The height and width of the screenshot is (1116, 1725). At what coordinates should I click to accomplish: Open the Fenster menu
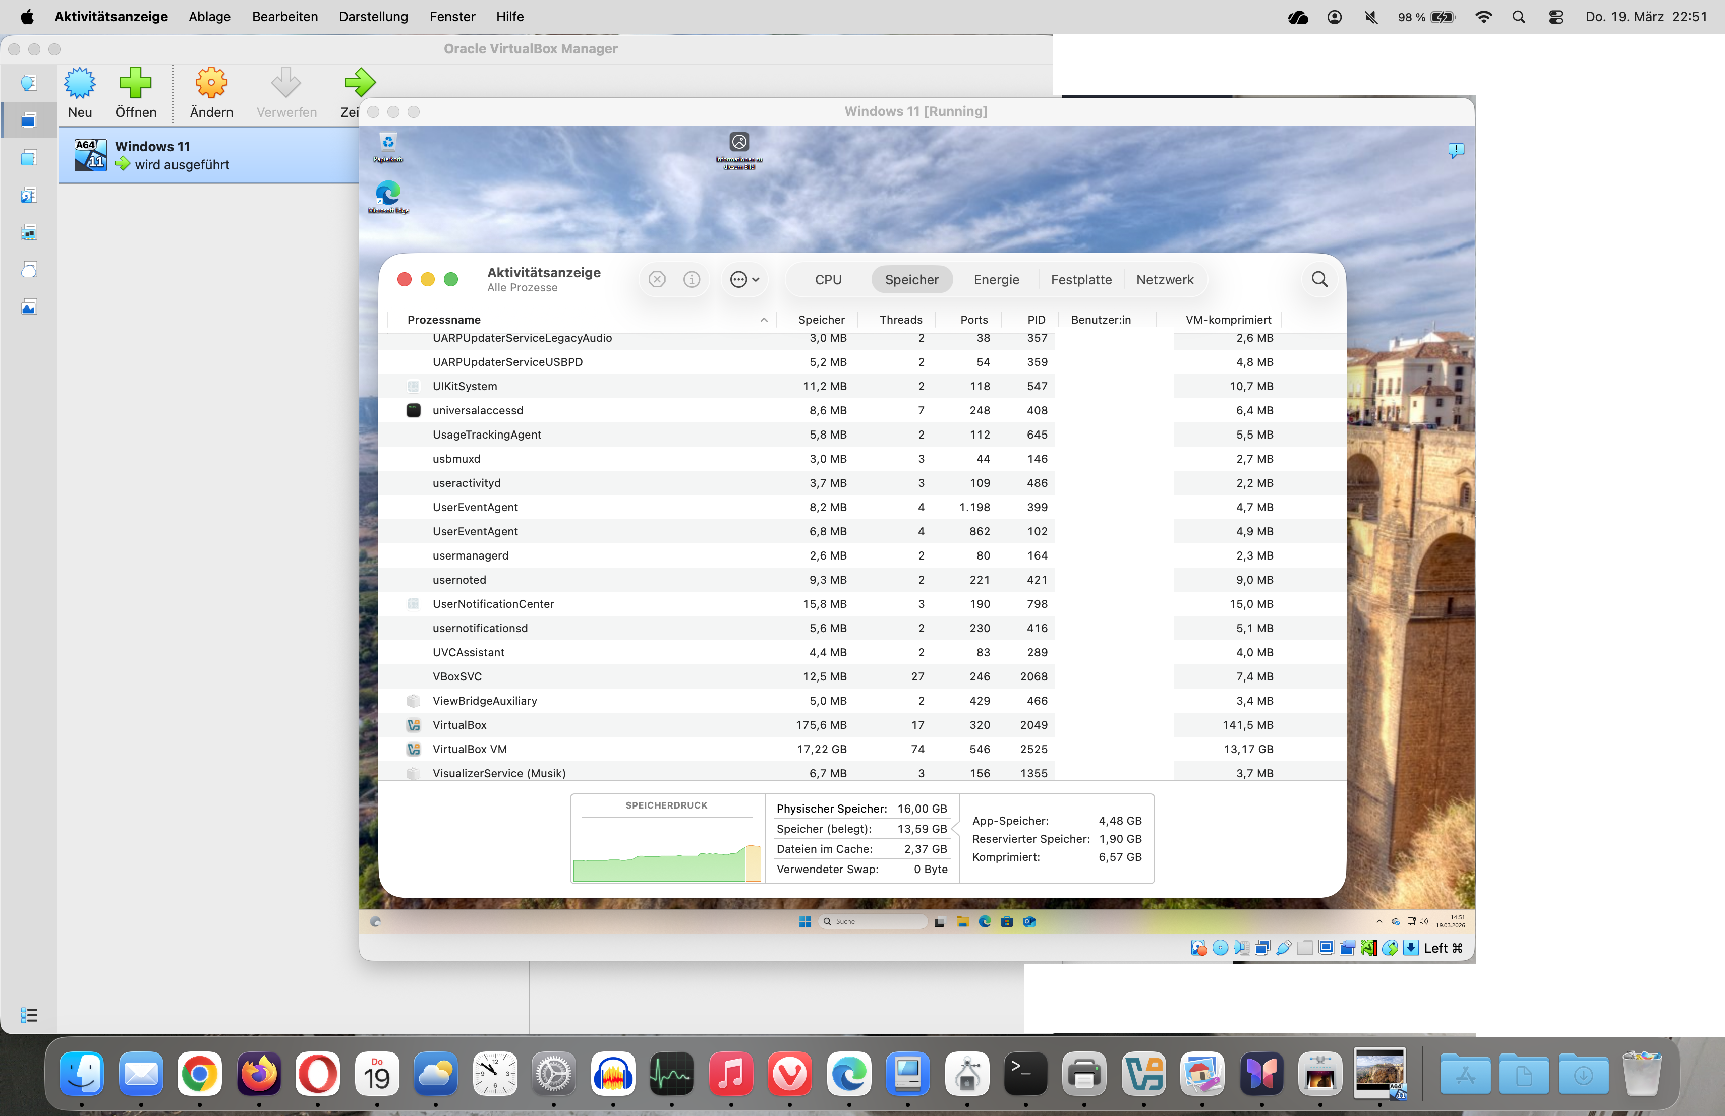(452, 17)
